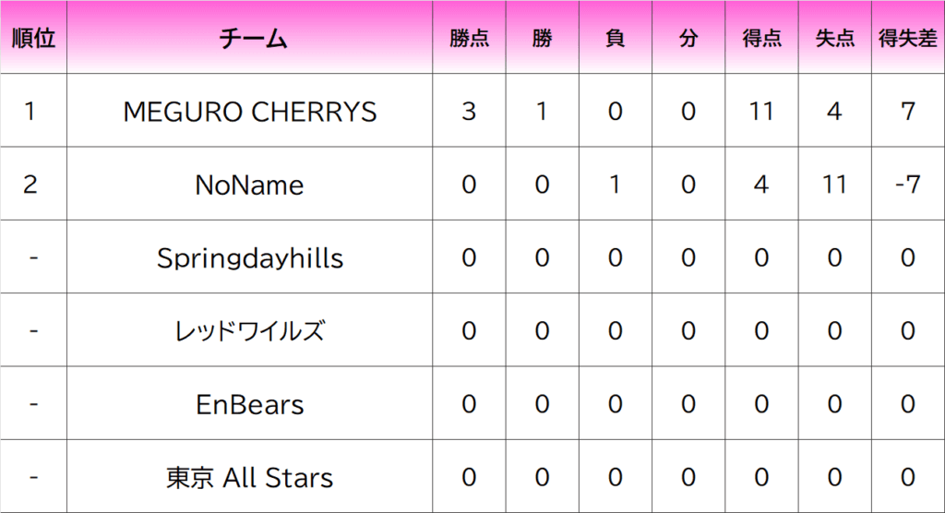
Task: Select NoName's goal difference -7
Action: point(908,185)
